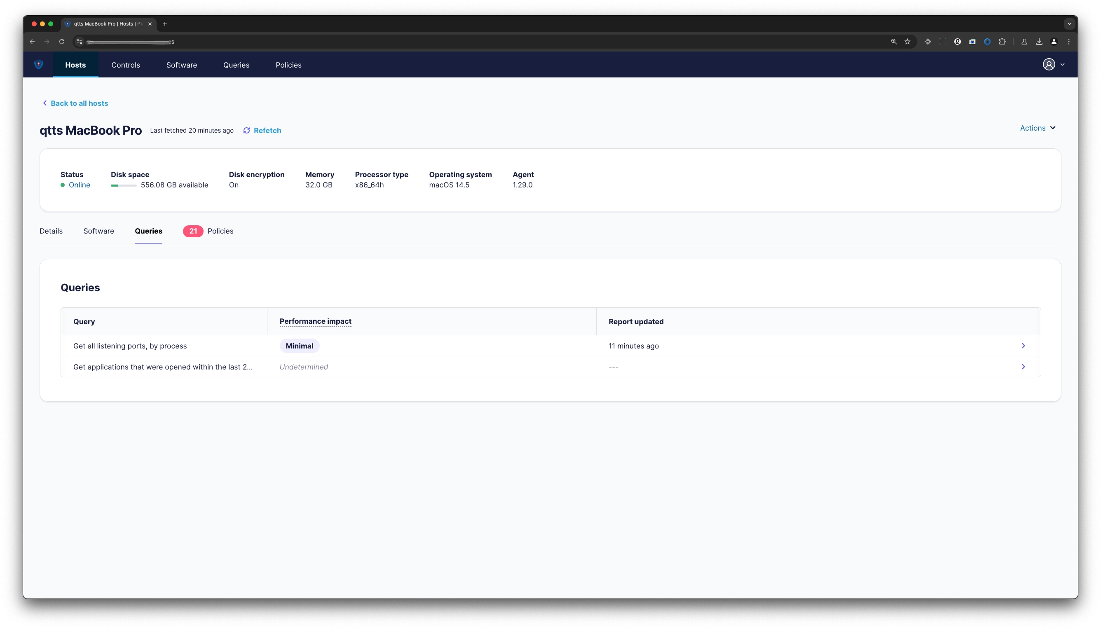
Task: Click the disk space usage bar
Action: (124, 185)
